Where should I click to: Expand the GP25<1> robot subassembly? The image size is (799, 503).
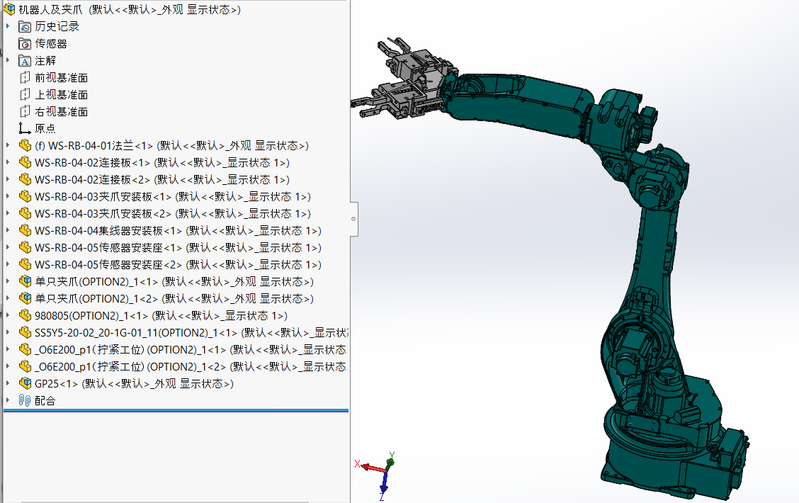[x=8, y=383]
